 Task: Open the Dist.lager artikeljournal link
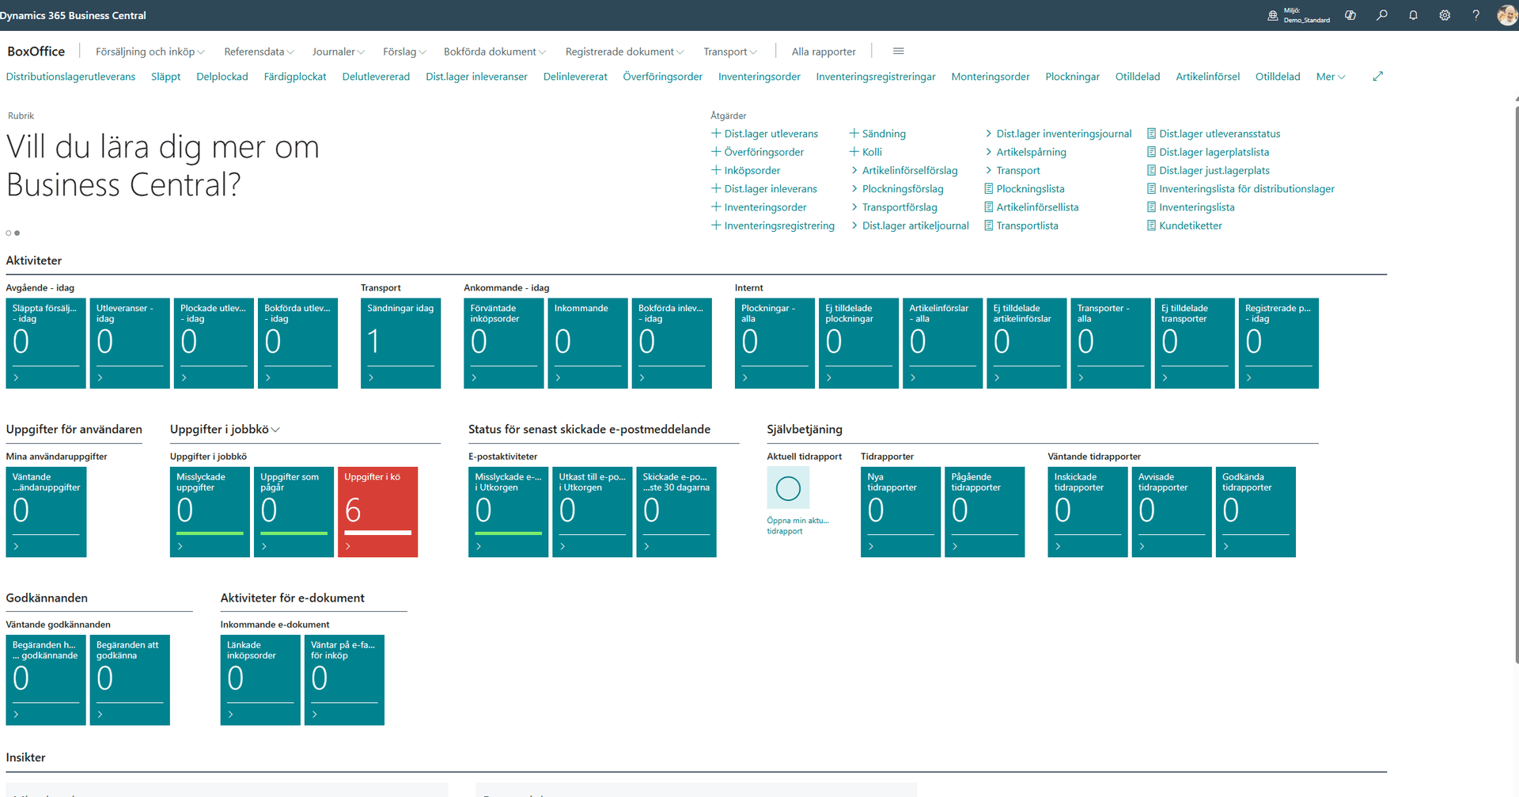915,226
